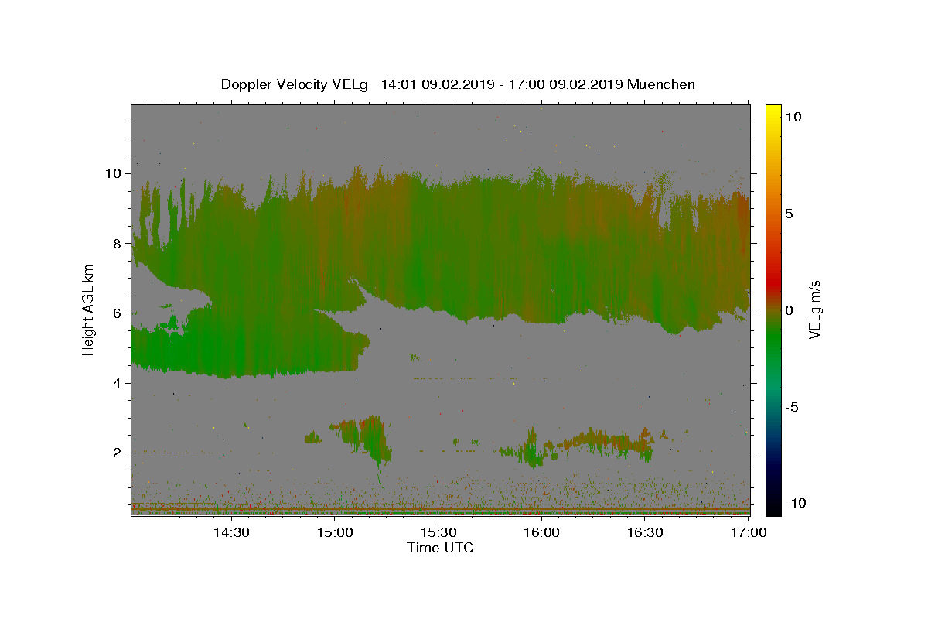The image size is (928, 619).
Task: Click the 'Time UTC' axis label
Action: (x=440, y=548)
